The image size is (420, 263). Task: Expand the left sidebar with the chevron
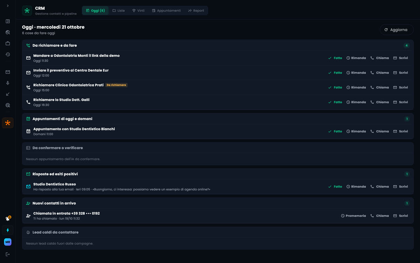point(8,6)
